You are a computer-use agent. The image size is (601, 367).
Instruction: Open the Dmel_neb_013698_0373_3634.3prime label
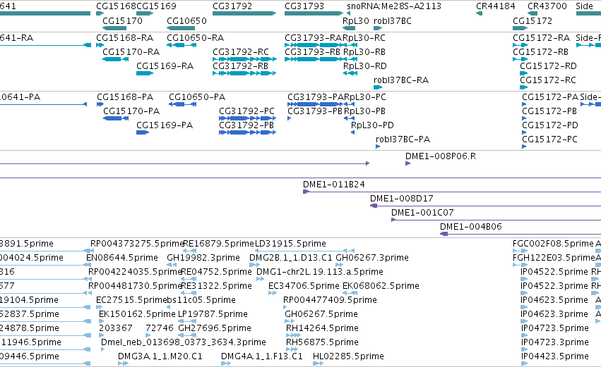click(184, 342)
